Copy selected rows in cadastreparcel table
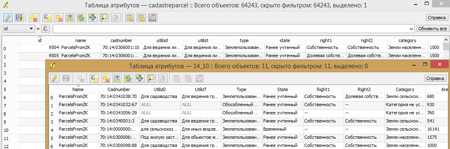The height and width of the screenshot is (149, 450). coord(115,18)
